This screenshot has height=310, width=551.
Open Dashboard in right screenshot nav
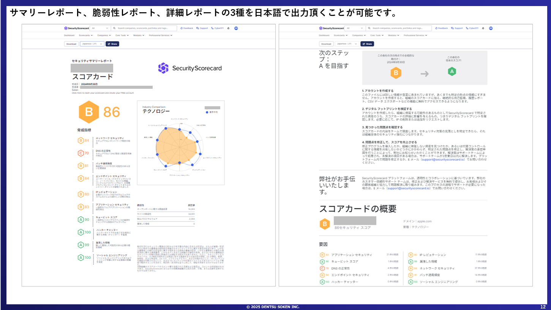coord(324,35)
